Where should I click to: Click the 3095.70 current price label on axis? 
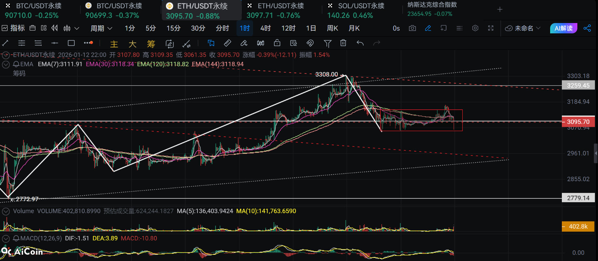(578, 122)
